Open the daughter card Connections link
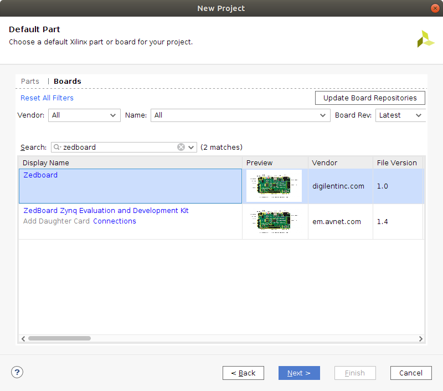Viewport: 443px width, 391px height. [115, 221]
